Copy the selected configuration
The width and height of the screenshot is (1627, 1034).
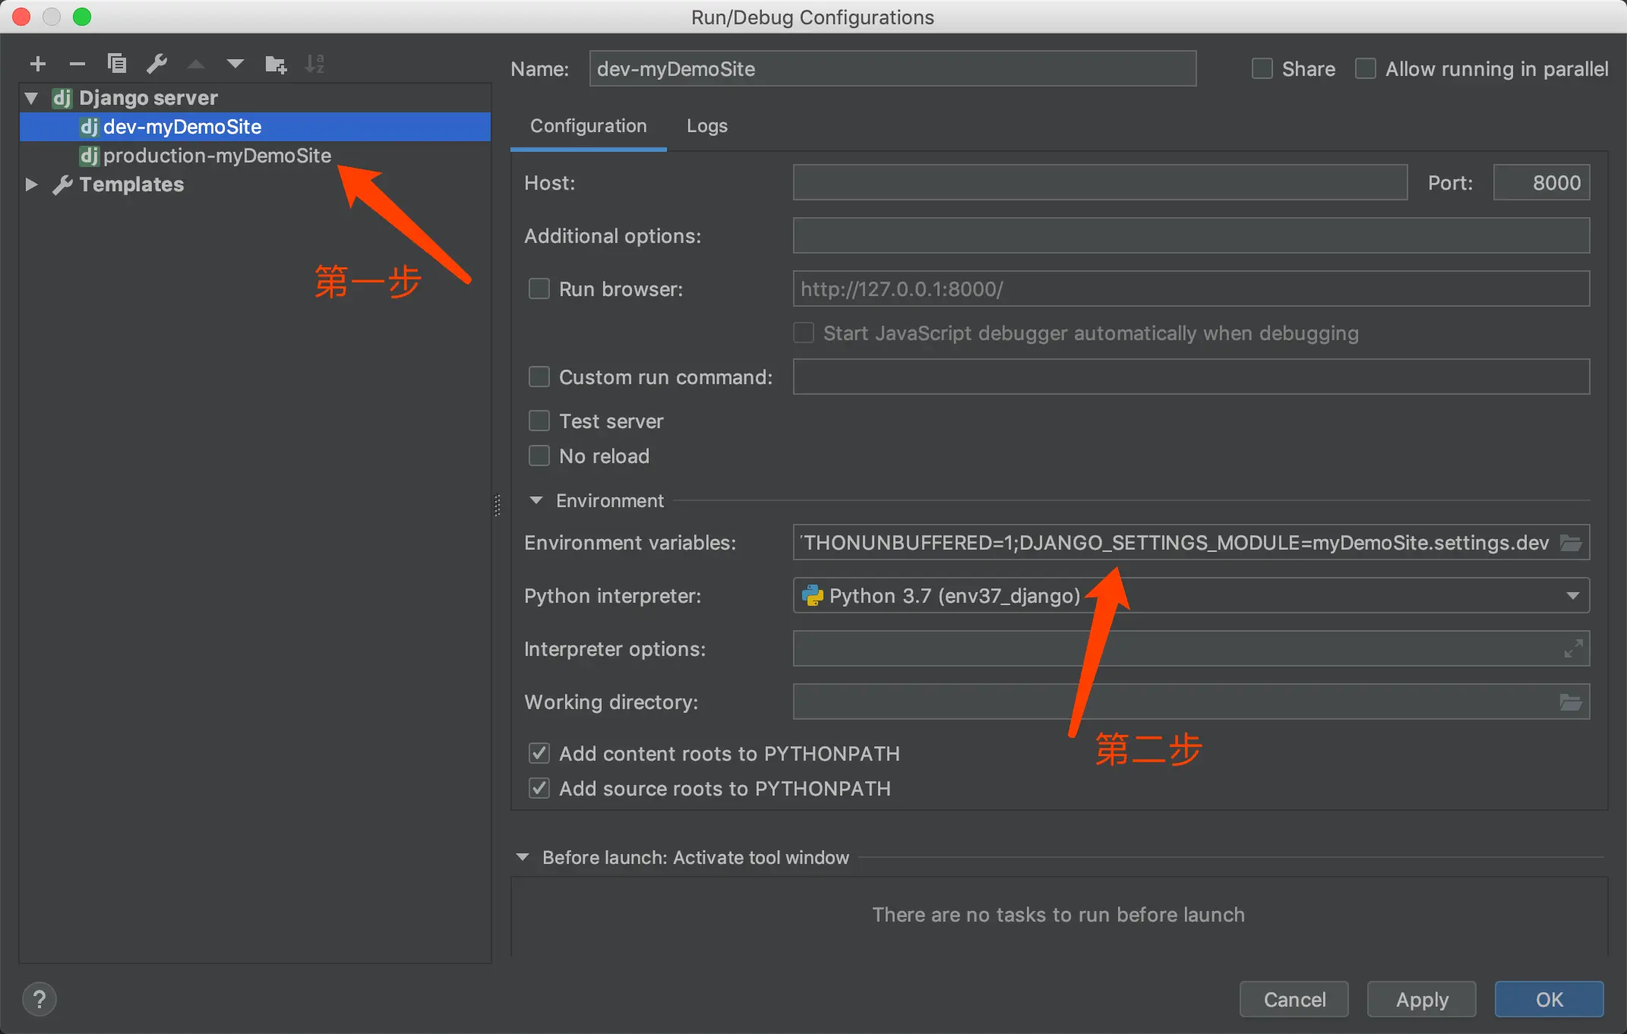[117, 64]
